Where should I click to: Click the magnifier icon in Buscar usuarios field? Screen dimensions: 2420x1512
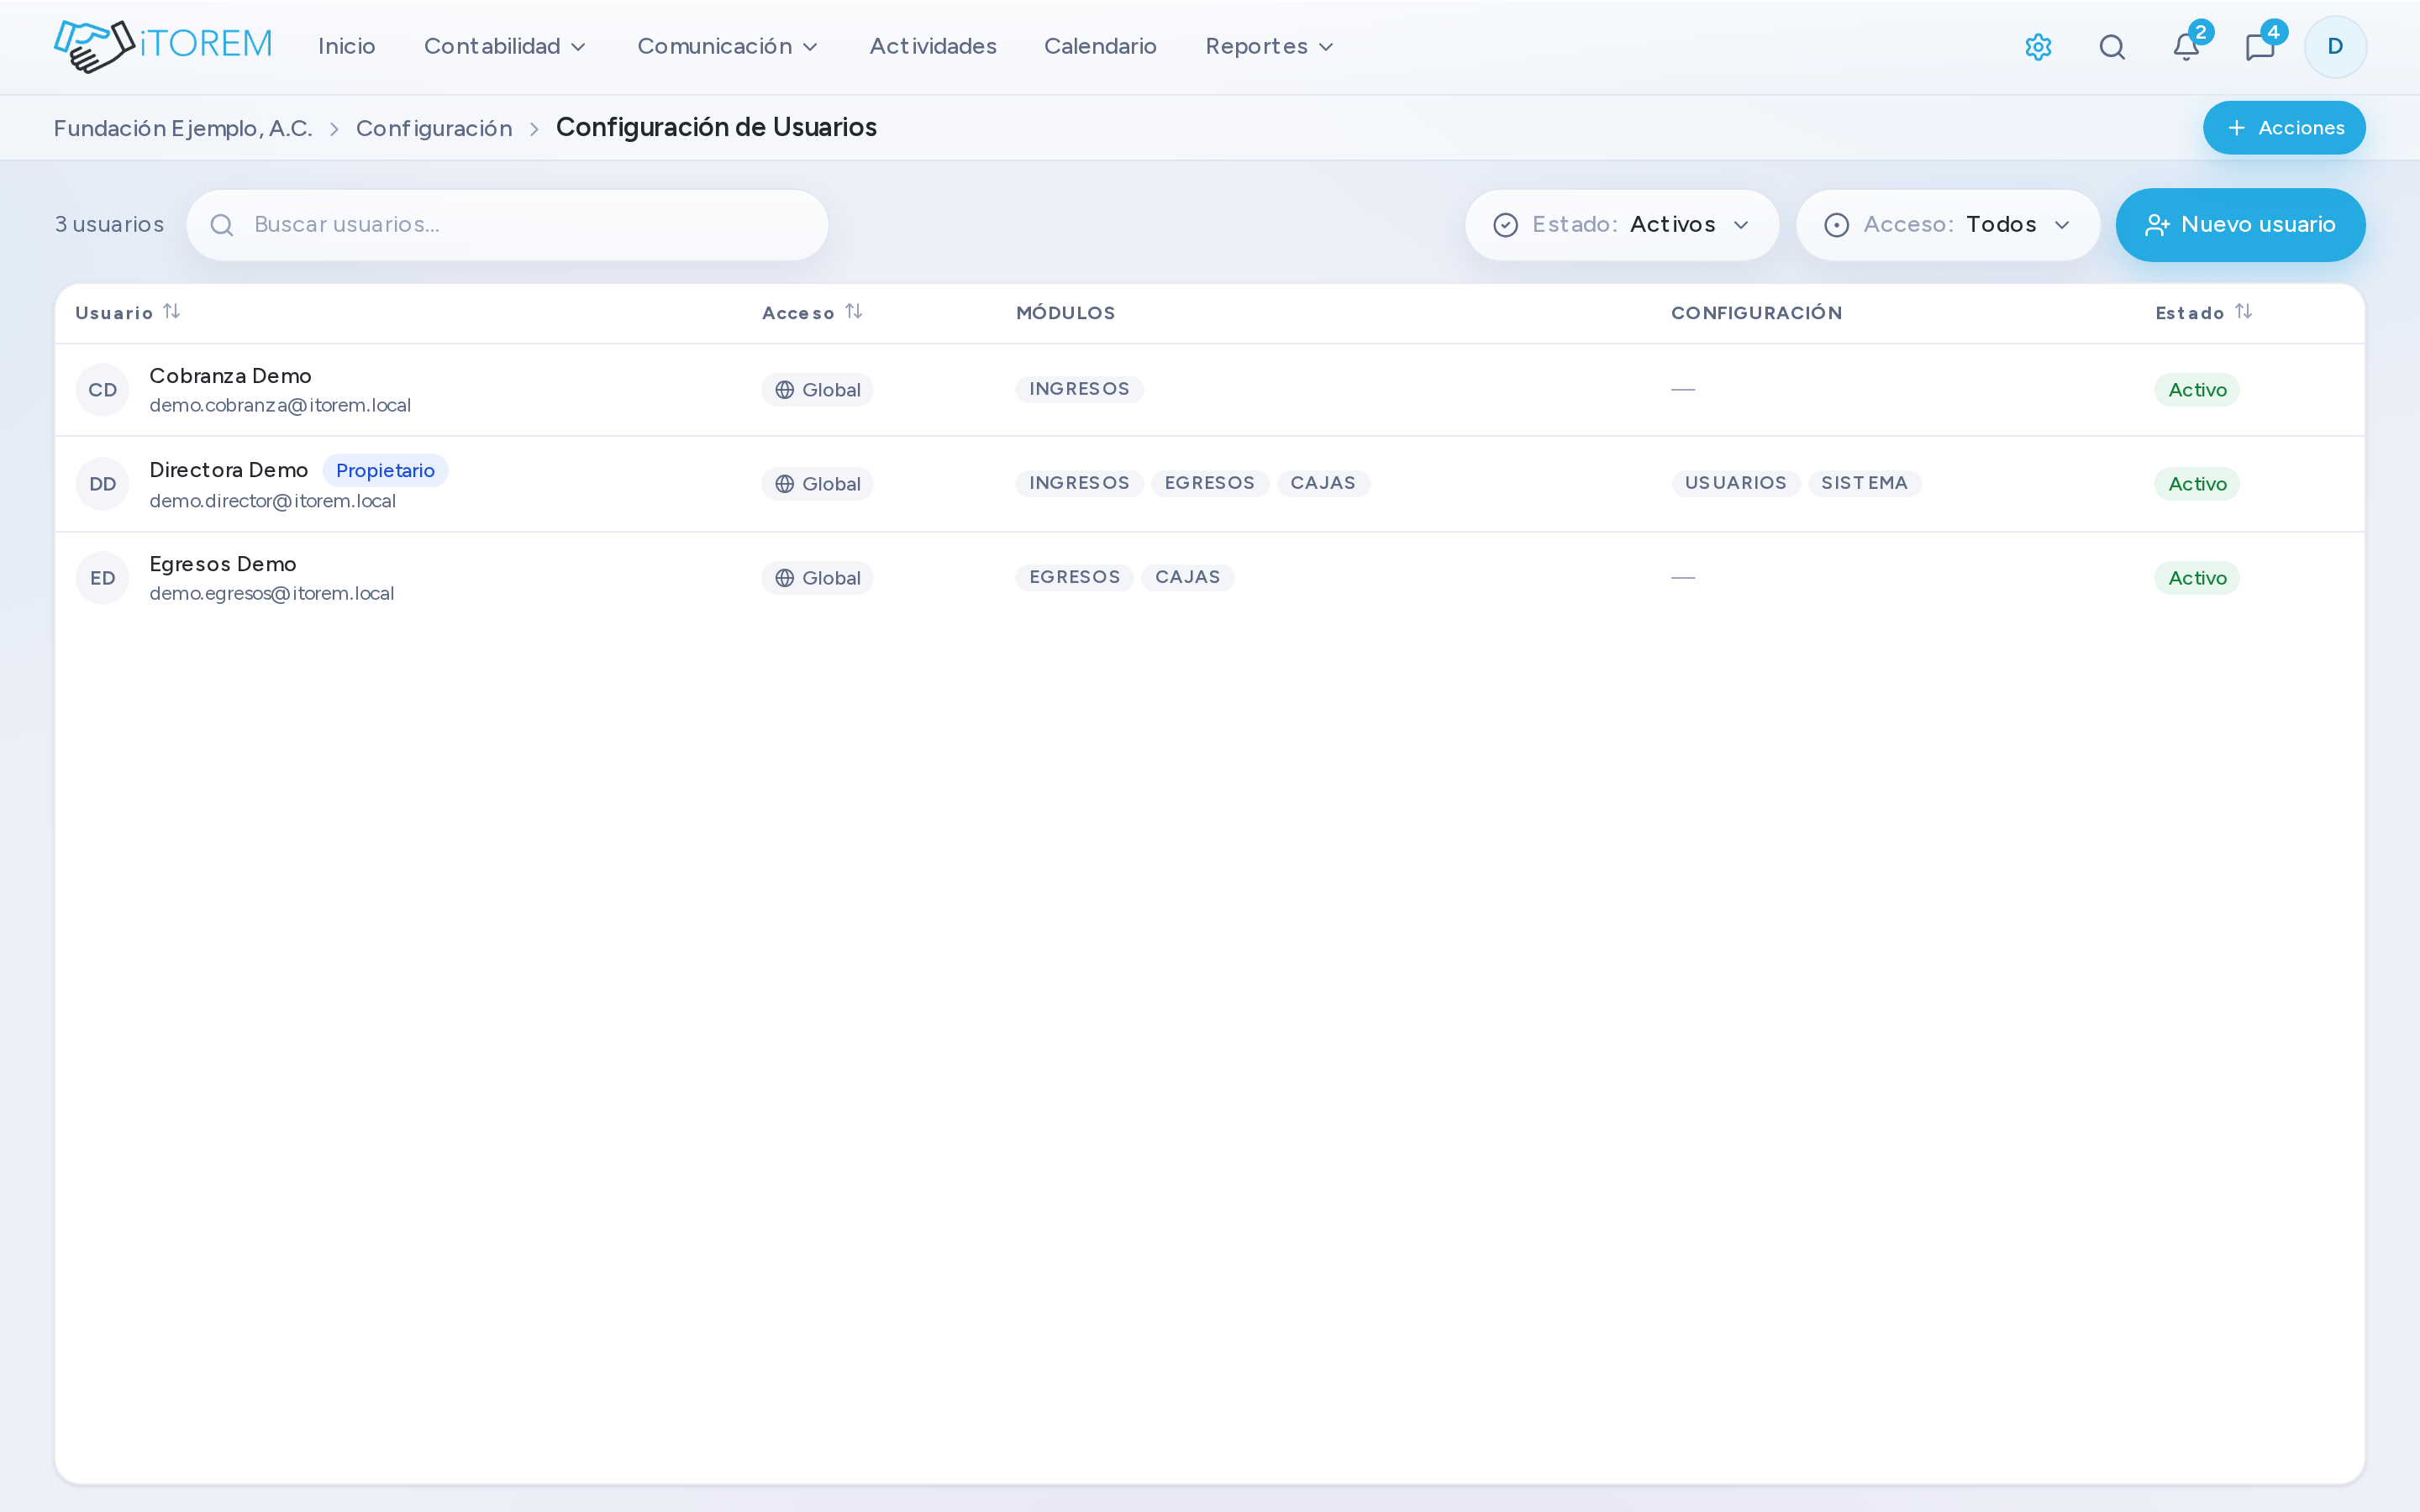pos(222,225)
